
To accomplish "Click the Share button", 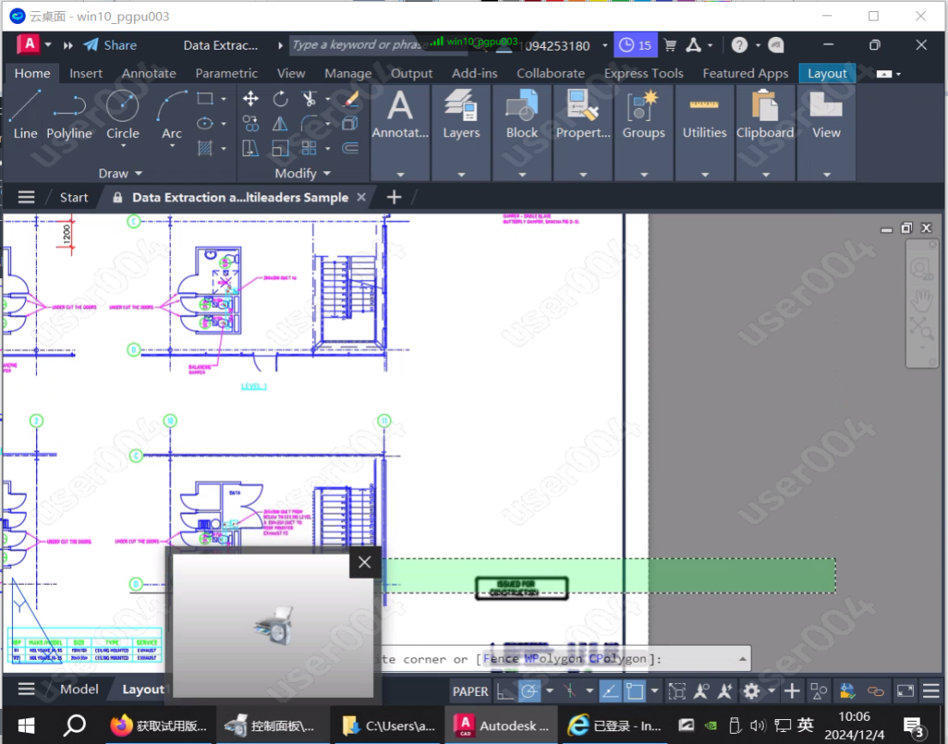I will [x=111, y=45].
